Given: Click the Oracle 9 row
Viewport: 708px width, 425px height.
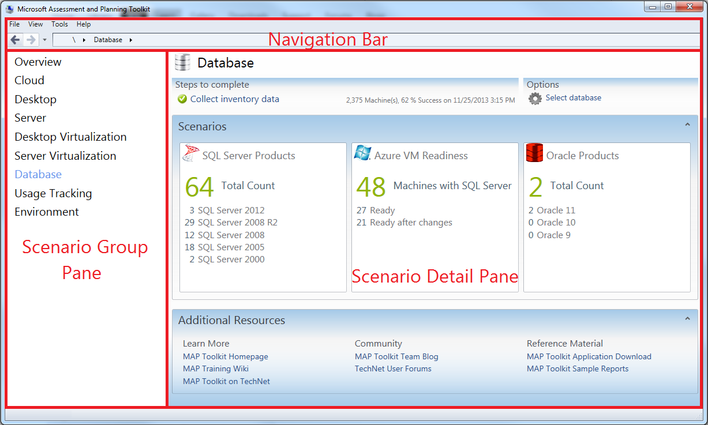Looking at the screenshot, I should pyautogui.click(x=550, y=235).
